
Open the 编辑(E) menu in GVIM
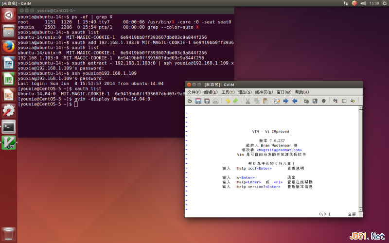(211, 92)
